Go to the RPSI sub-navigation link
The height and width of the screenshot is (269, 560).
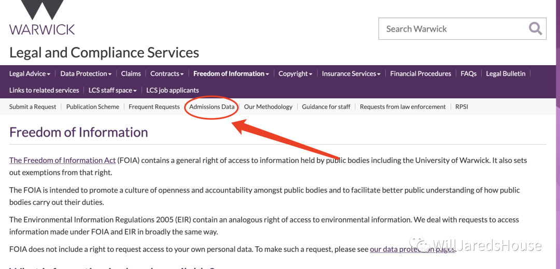[x=461, y=107]
